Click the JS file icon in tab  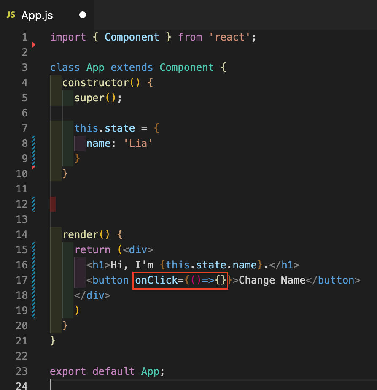(11, 15)
